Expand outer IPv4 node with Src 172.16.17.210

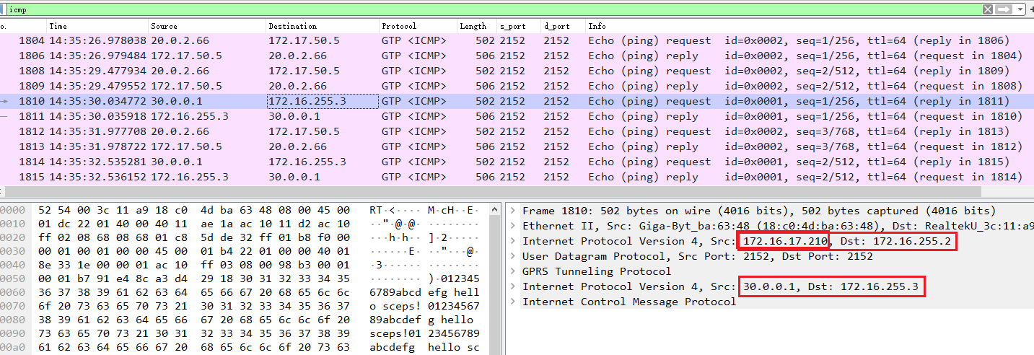coord(513,241)
